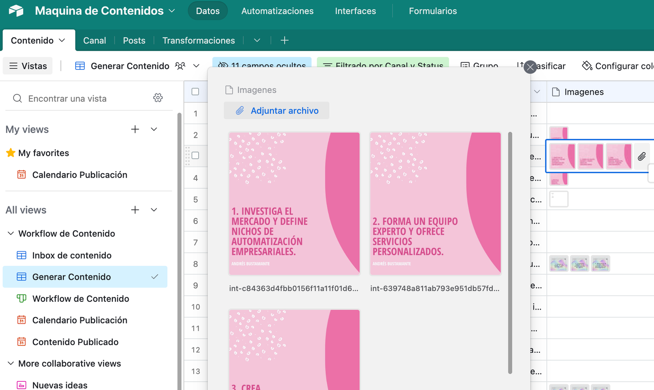Image resolution: width=654 pixels, height=390 pixels.
Task: Click the Nuevas ideas form view icon
Action: pos(21,385)
